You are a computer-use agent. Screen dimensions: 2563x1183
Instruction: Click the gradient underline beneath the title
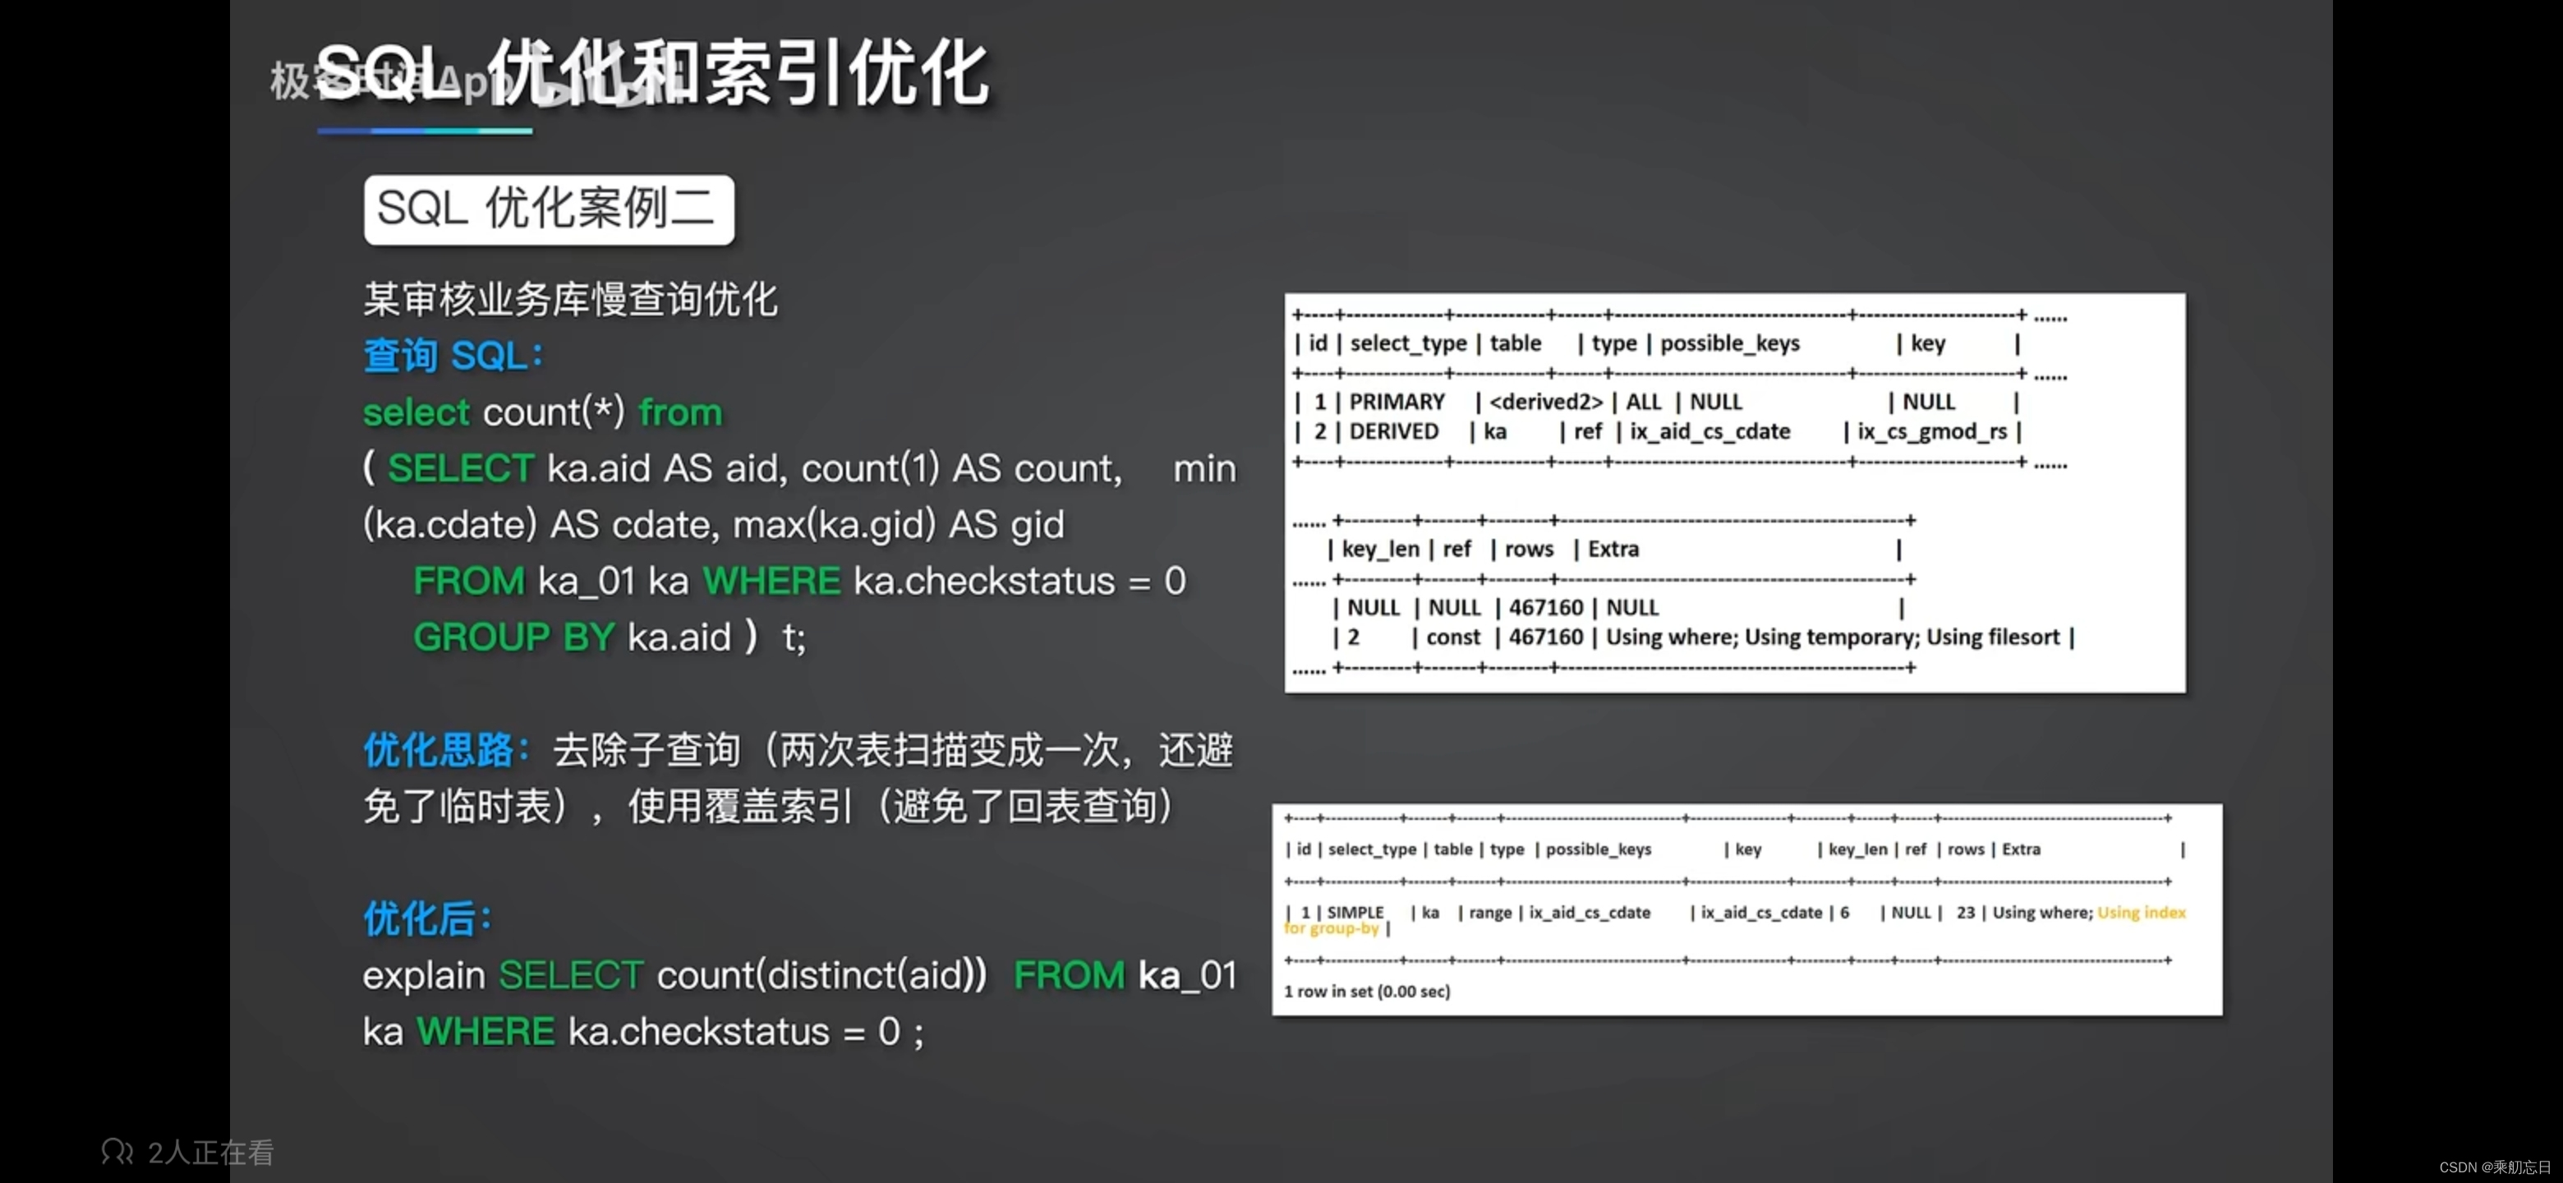click(x=425, y=131)
